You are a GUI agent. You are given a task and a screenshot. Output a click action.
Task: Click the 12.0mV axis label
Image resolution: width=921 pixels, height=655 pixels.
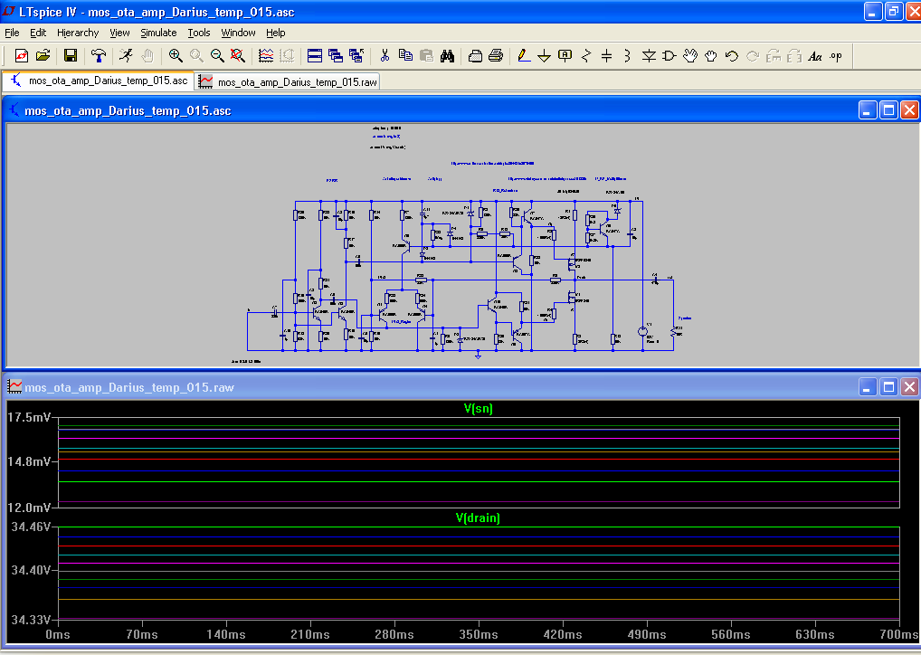pos(29,507)
